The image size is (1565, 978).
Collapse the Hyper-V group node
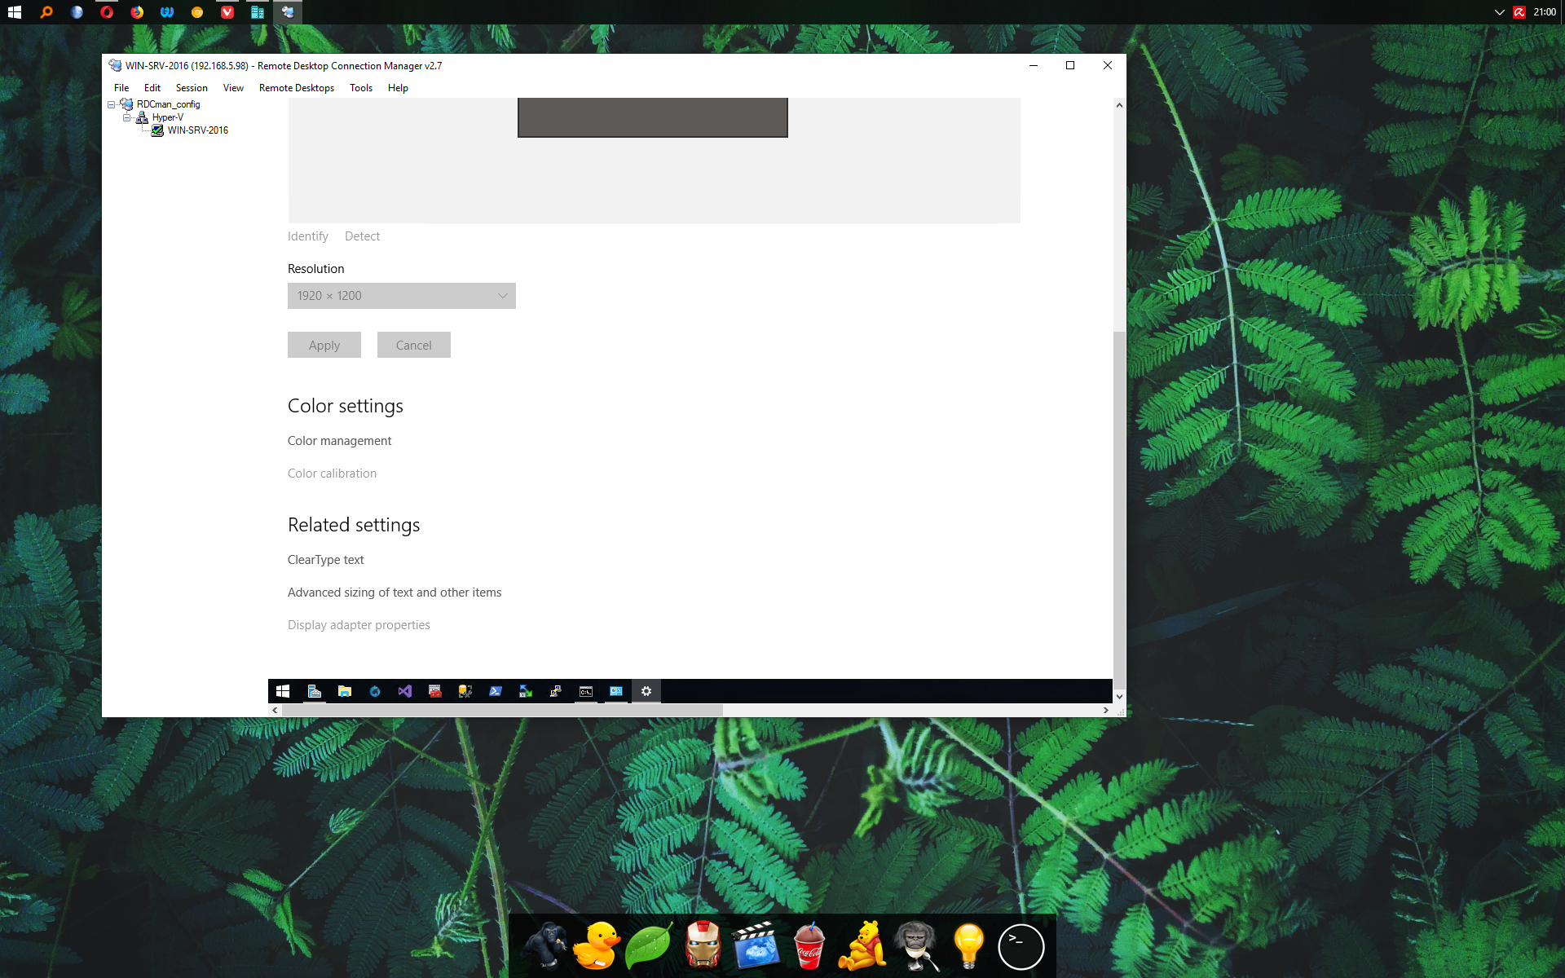click(127, 117)
